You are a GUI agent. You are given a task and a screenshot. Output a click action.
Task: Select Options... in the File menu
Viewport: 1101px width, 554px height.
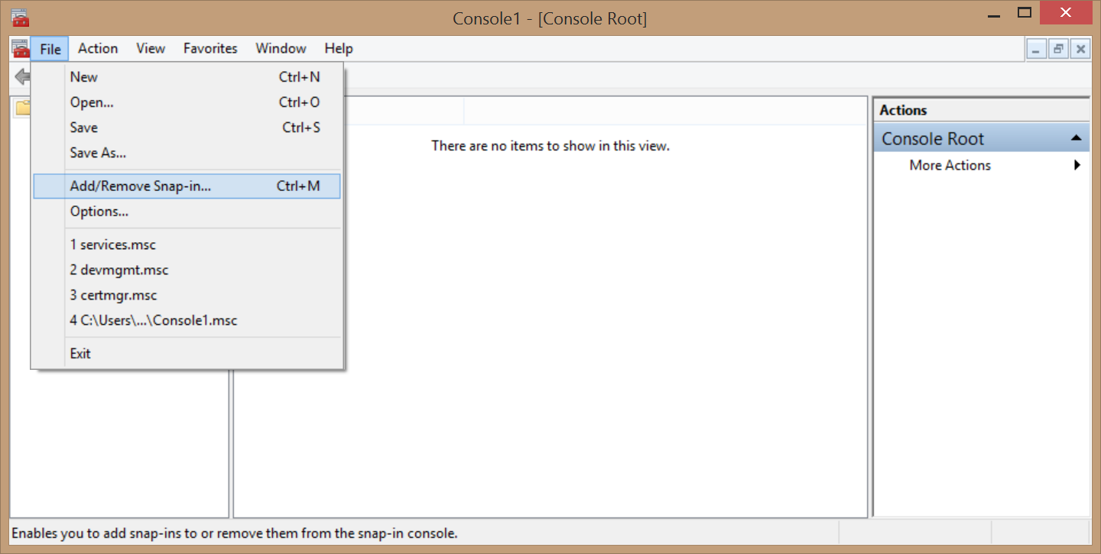pos(99,211)
